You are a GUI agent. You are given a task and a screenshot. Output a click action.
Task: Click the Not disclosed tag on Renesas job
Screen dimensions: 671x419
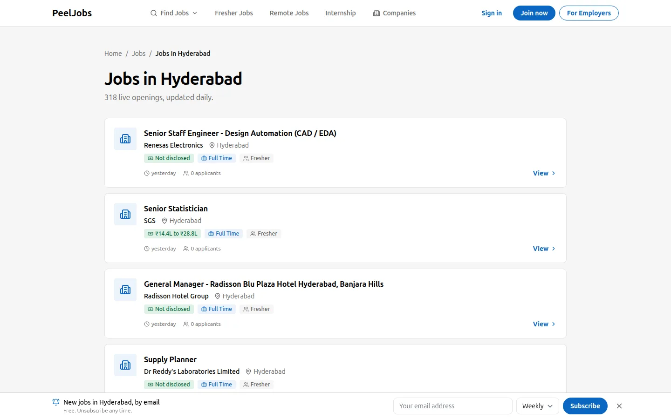point(169,158)
